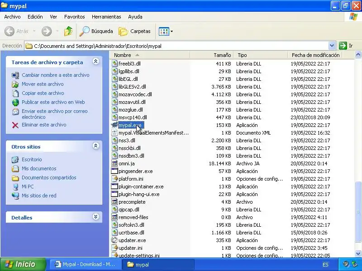Click red X delete icon in tasks

pos(15,125)
